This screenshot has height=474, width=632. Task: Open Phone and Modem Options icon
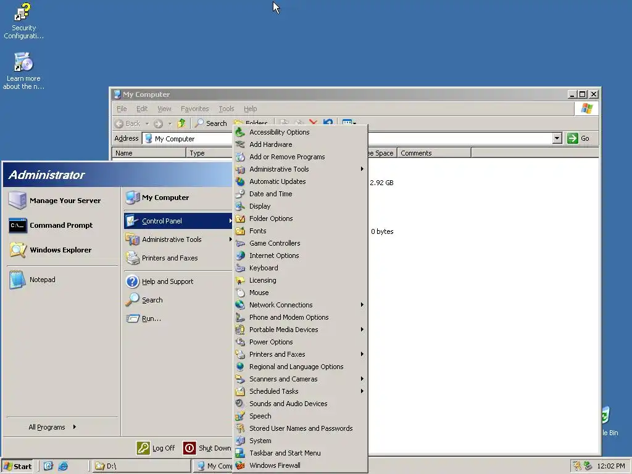point(240,317)
